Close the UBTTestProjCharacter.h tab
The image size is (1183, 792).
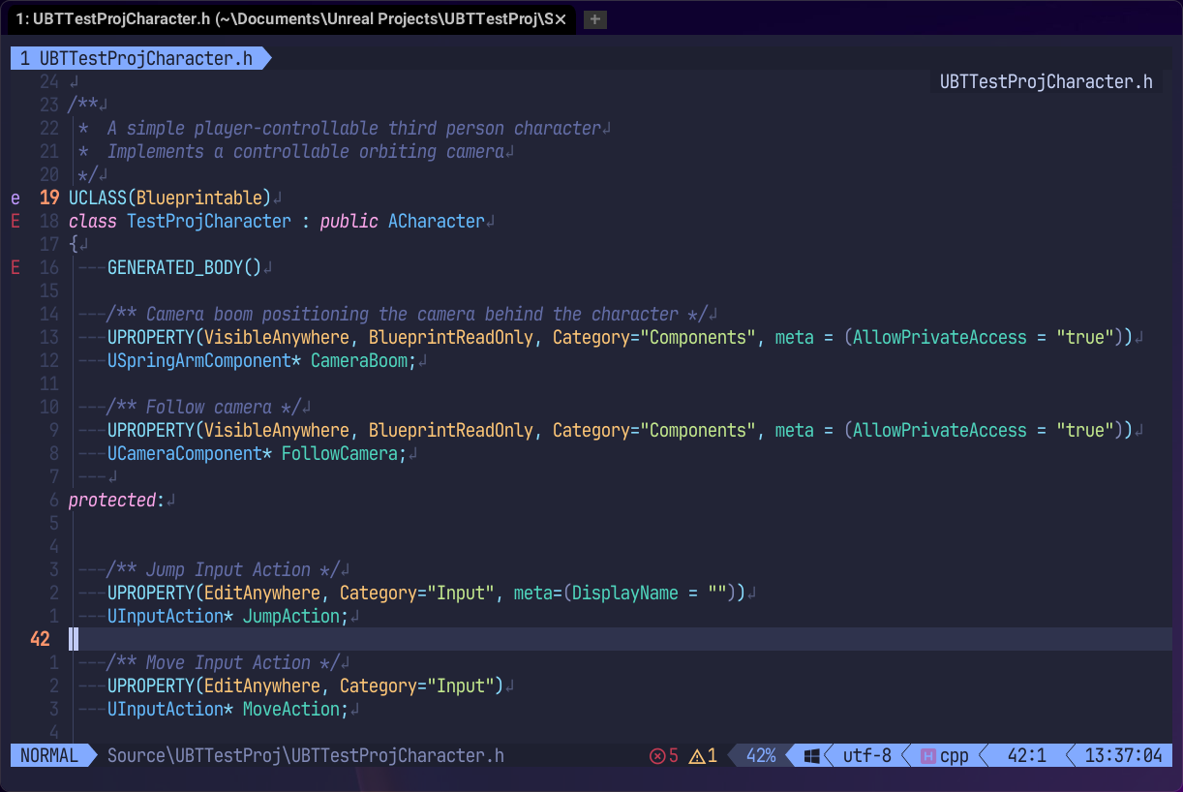click(560, 19)
